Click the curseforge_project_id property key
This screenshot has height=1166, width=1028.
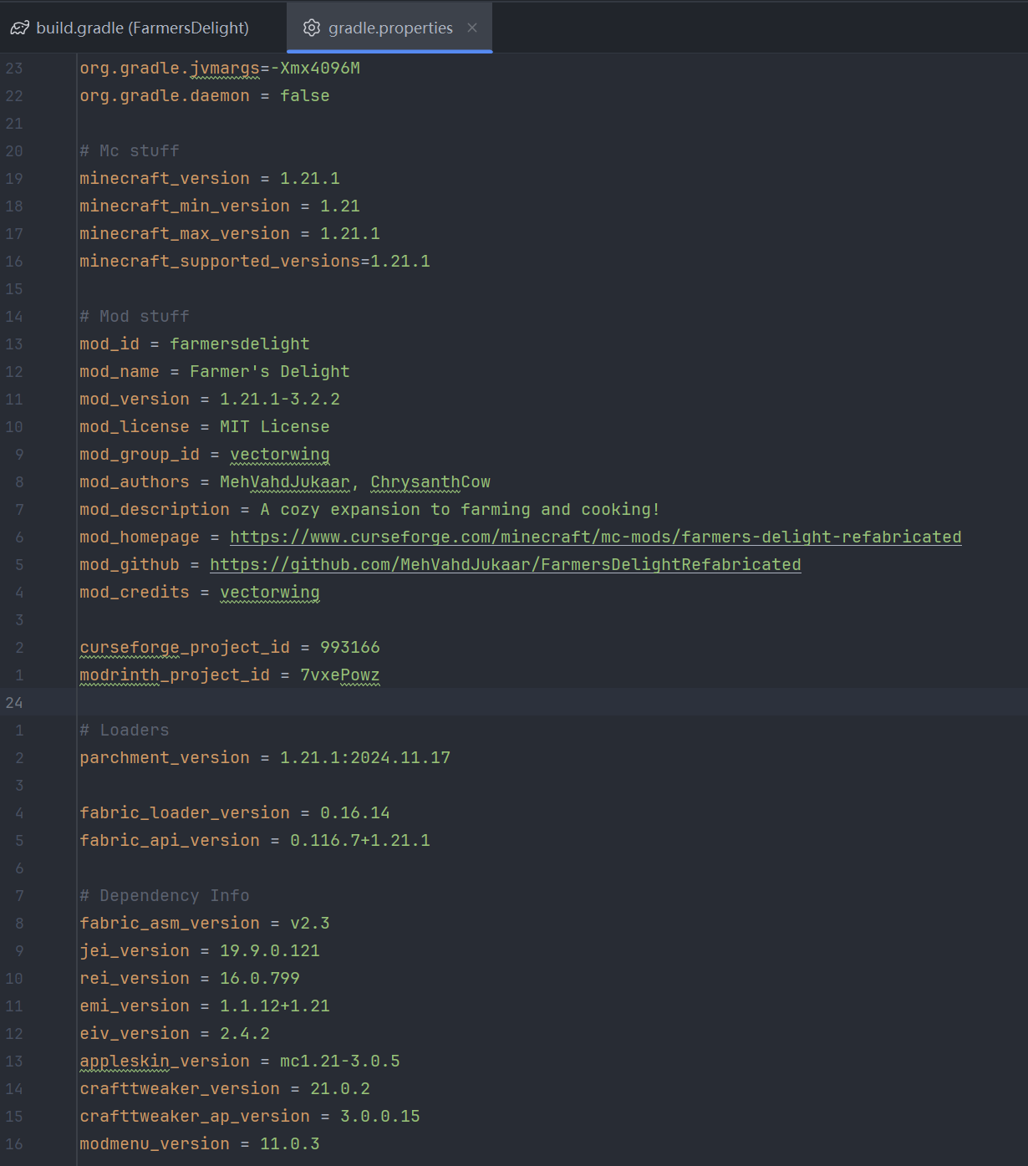(x=184, y=648)
